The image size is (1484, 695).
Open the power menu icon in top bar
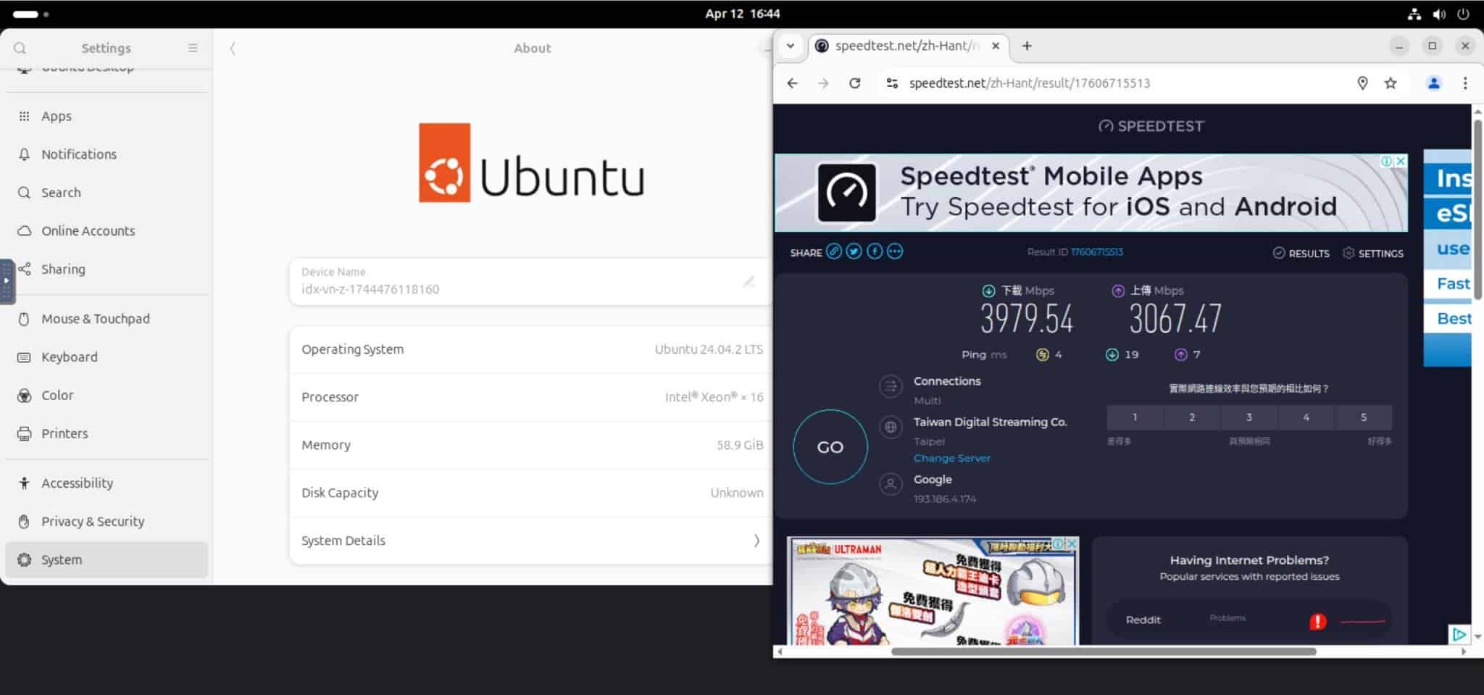click(1464, 14)
